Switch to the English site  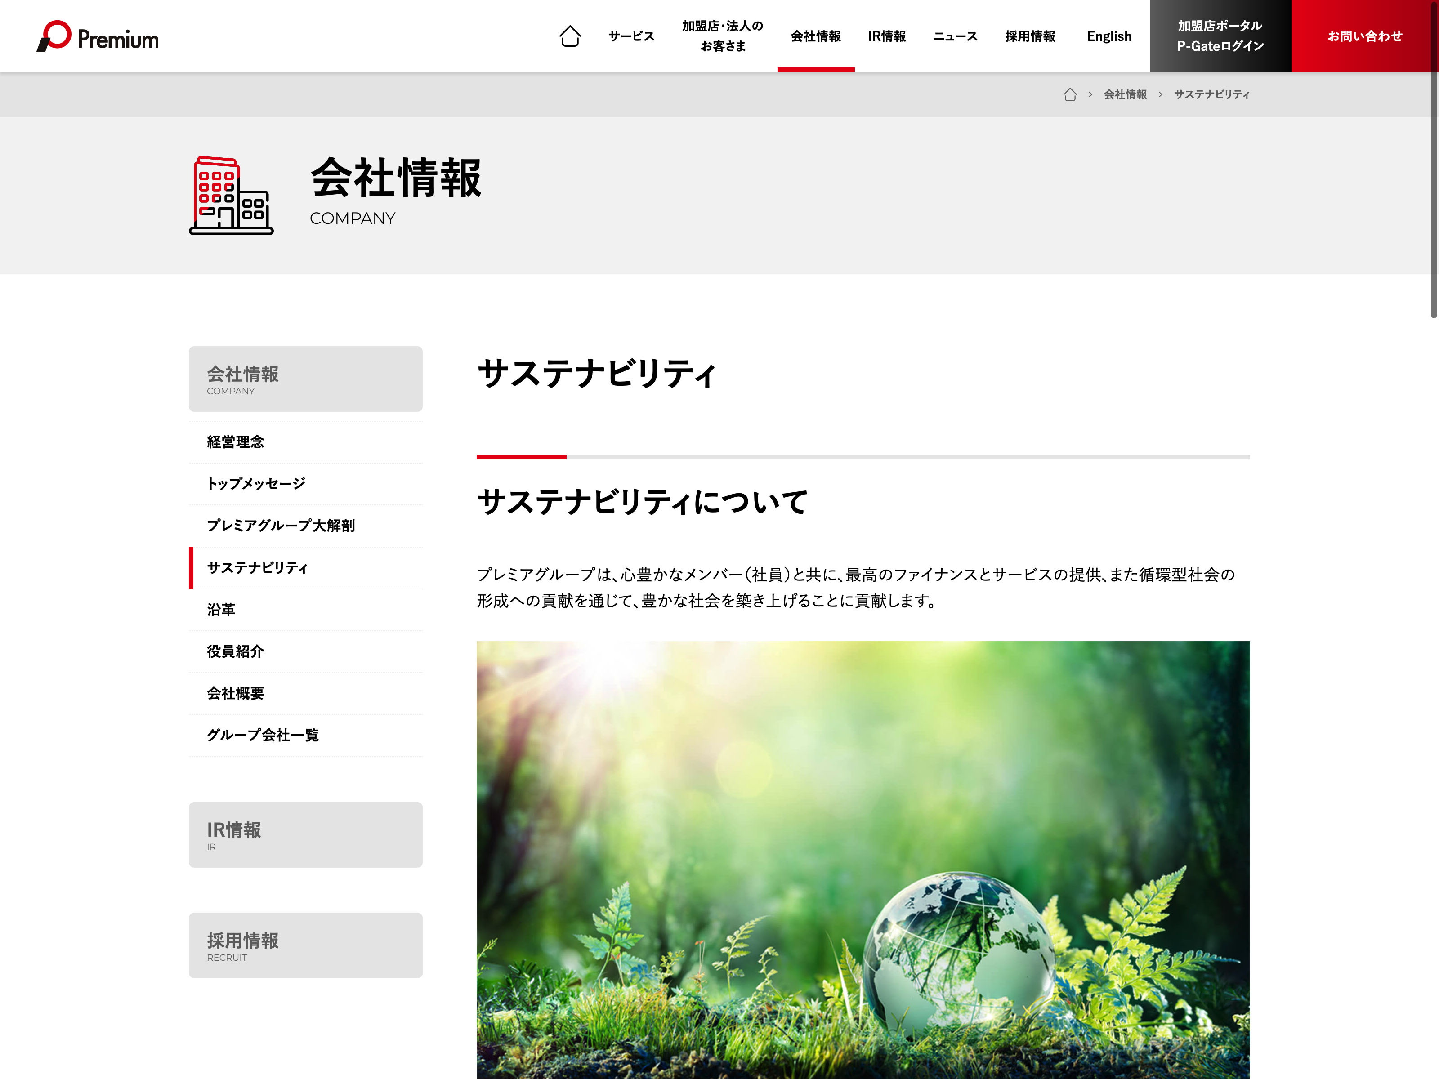pyautogui.click(x=1108, y=36)
